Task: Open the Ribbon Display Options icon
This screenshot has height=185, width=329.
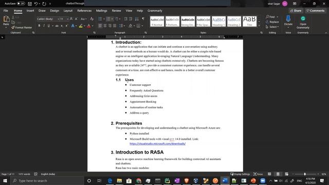Action: tap(295, 4)
